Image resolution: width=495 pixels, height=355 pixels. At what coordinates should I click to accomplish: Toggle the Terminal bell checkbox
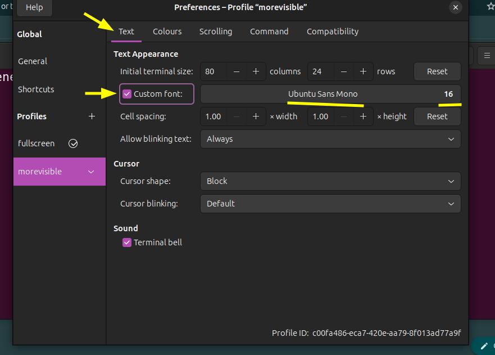[x=127, y=242]
